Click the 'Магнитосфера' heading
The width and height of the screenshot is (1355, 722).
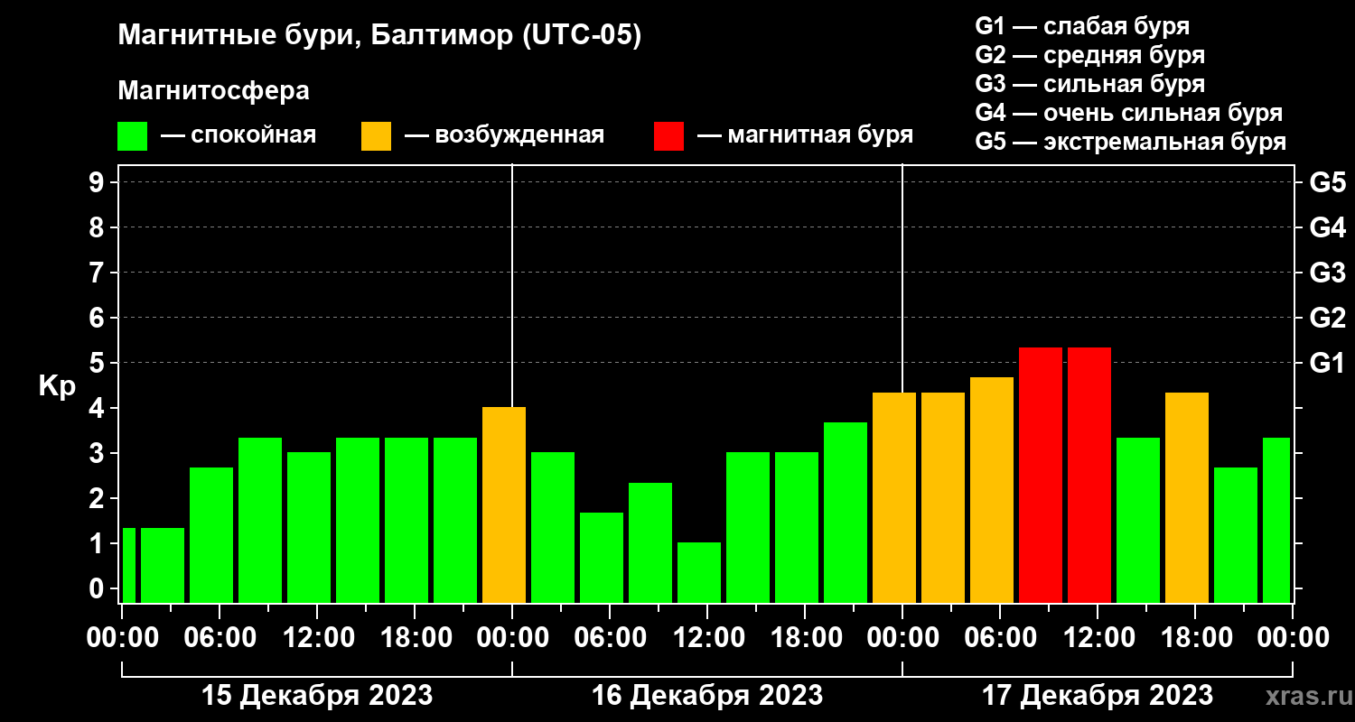coord(214,91)
